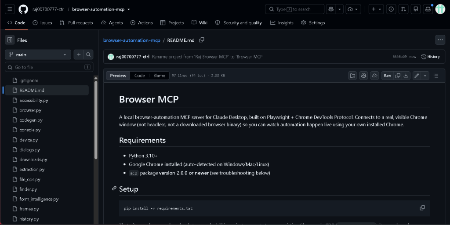Open commit hash 6546b09
450x225 pixels.
[x=399, y=57]
